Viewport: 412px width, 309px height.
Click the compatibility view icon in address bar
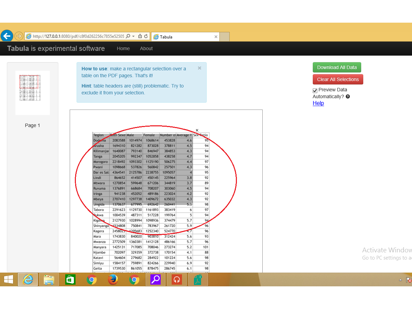140,36
